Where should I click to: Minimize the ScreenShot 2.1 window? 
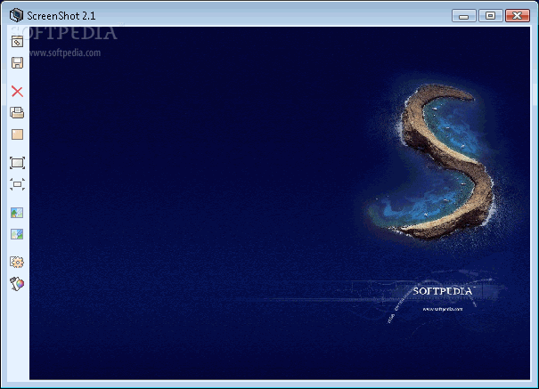click(464, 16)
